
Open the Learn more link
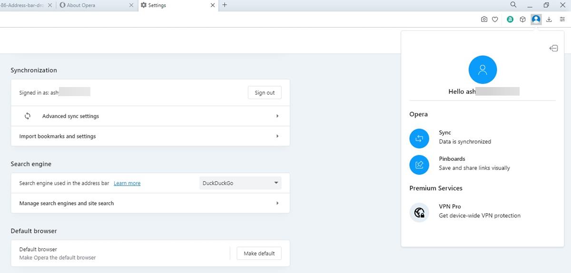click(x=127, y=183)
